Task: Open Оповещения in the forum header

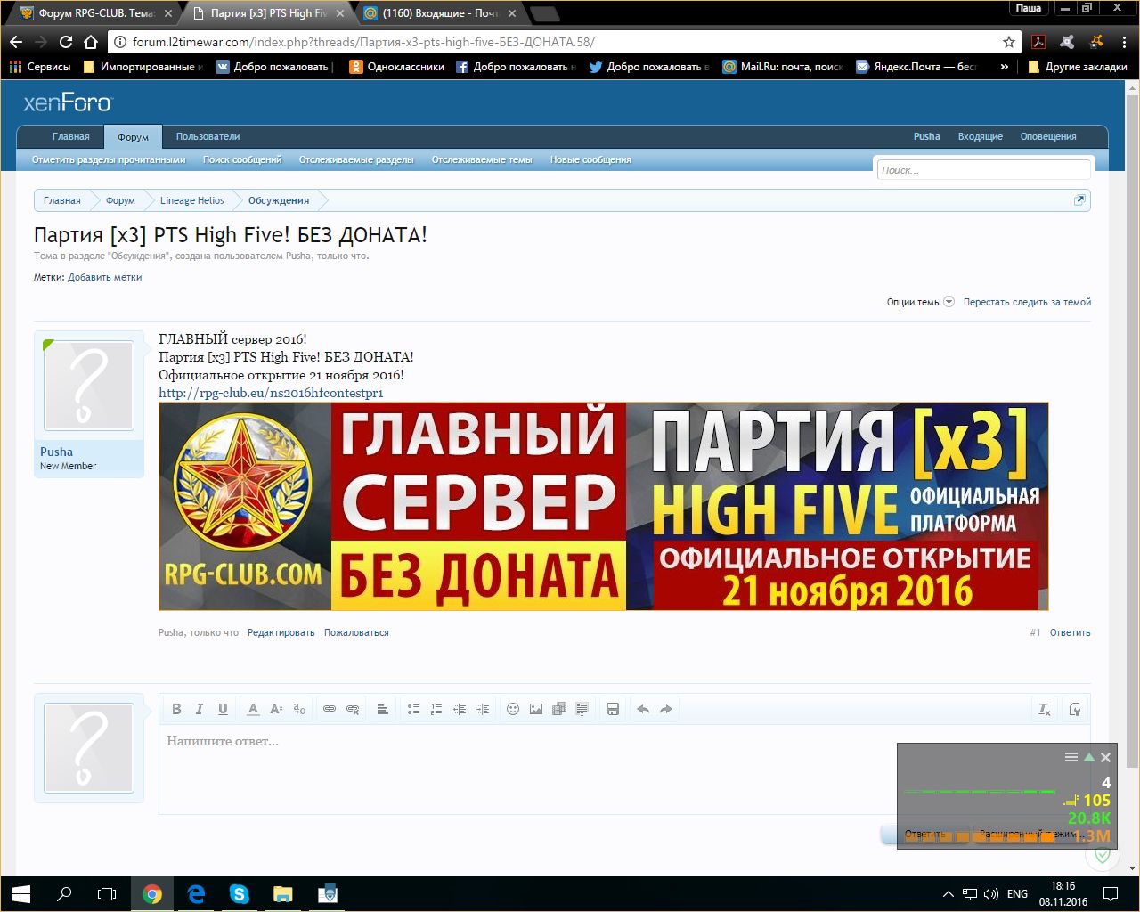Action: coord(1048,136)
